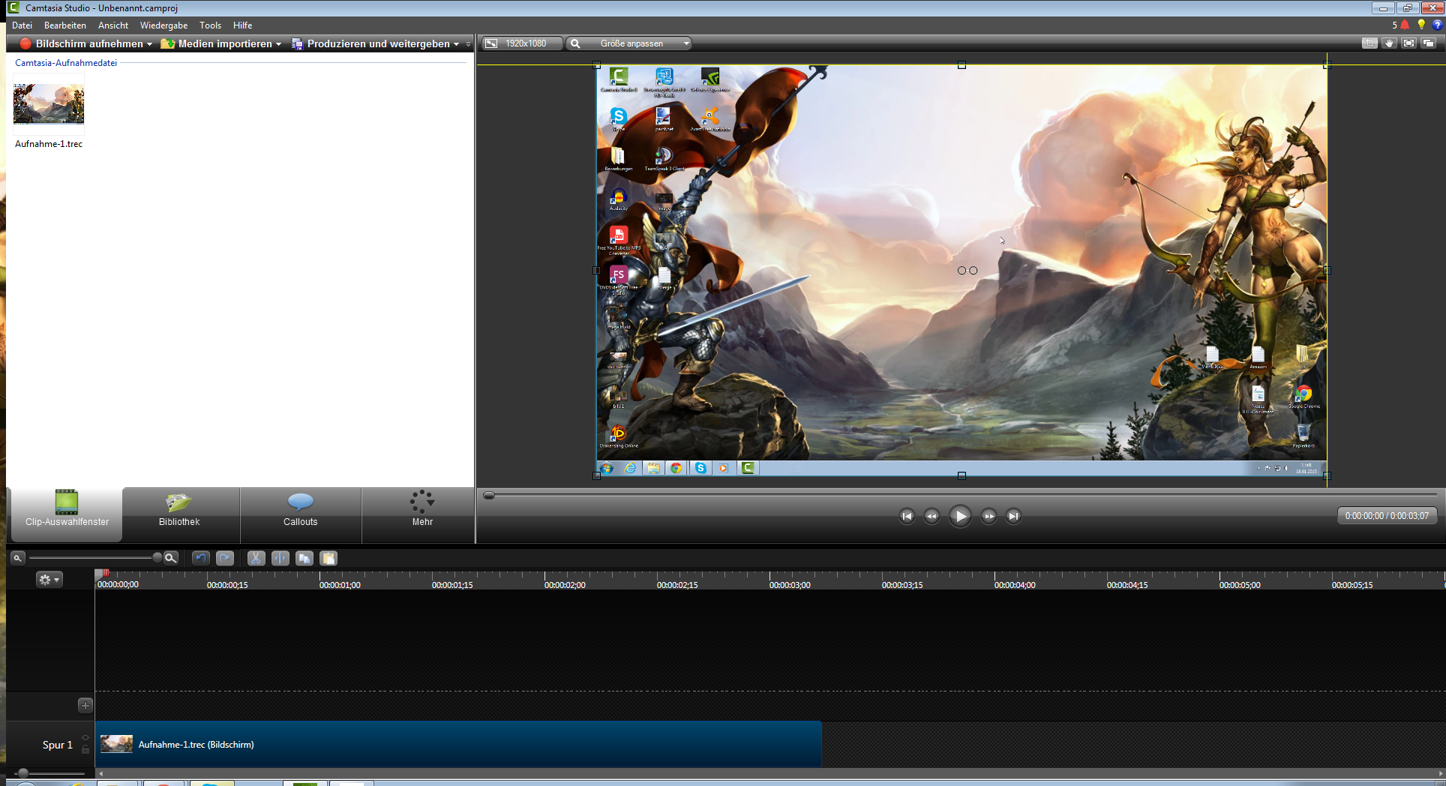
Task: Click the fast-forward step button
Action: [x=988, y=516]
